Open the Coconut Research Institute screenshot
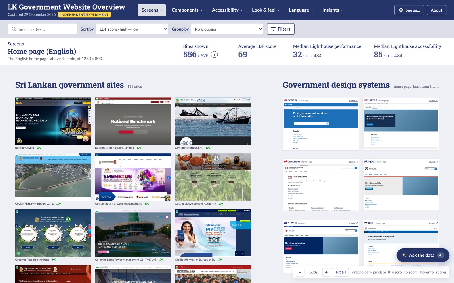This screenshot has height=283, width=454. point(53,233)
